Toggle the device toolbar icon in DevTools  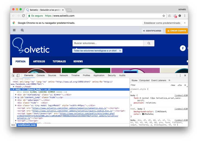18,76
